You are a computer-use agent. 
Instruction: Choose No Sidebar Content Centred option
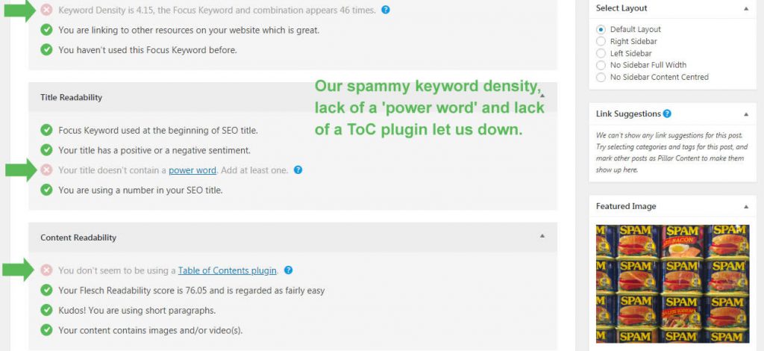601,77
